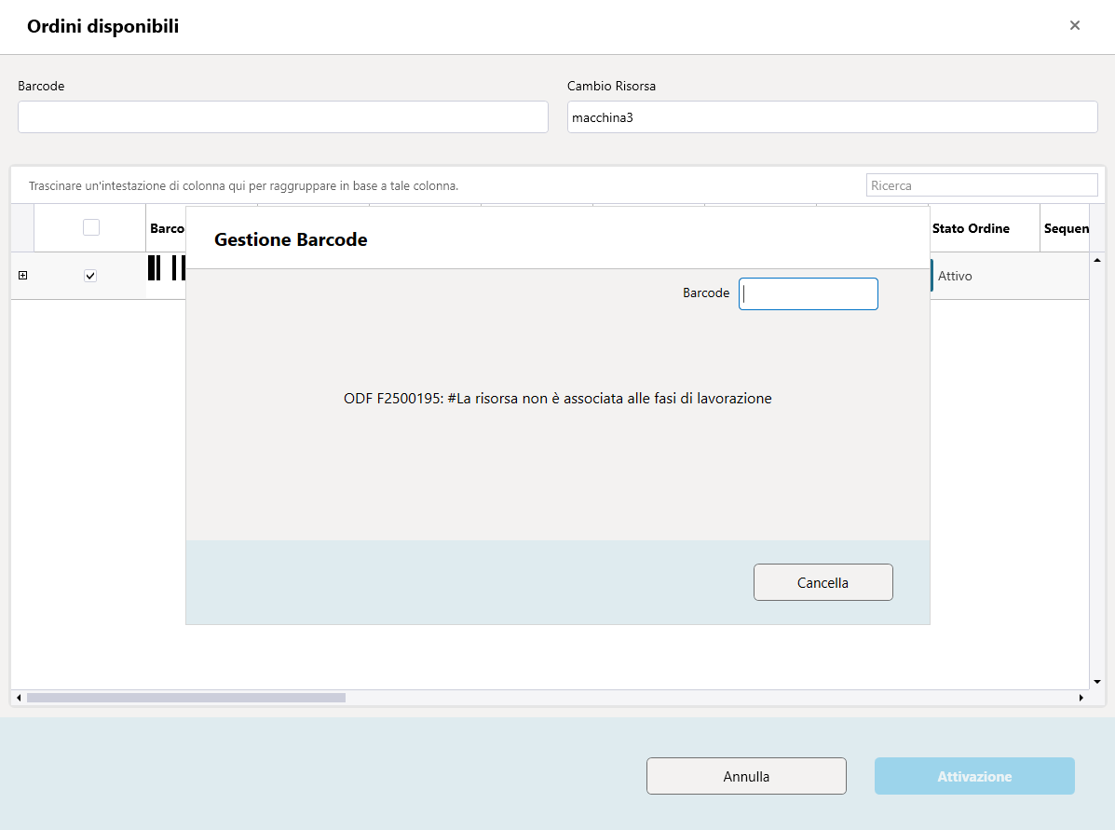Click the Barcode field in Gestione Barcode
Screen dimensions: 1115x830
(x=809, y=293)
